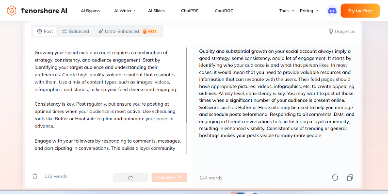Enable Ultra-Enhanced mode

tap(118, 32)
